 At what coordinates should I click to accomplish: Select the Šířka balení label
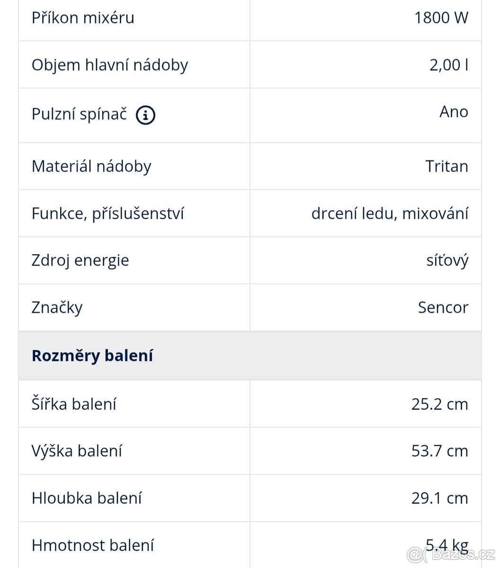click(x=74, y=404)
